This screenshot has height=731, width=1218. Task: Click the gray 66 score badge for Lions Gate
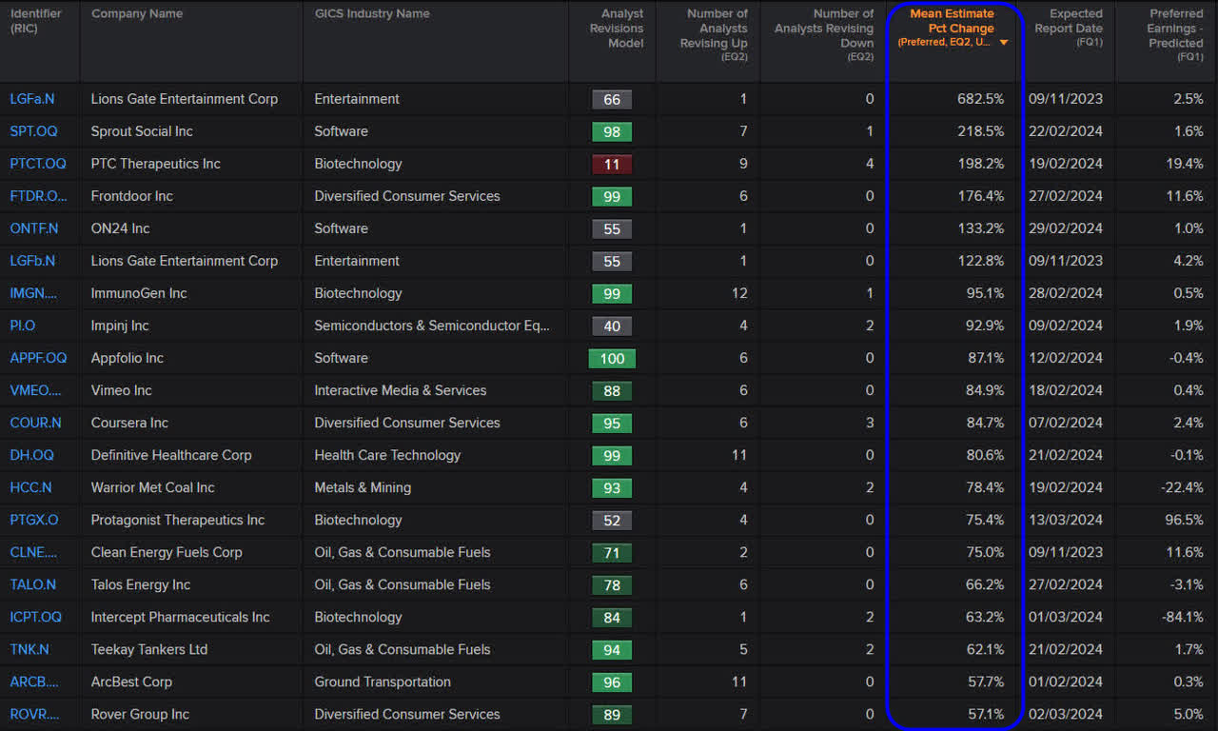pyautogui.click(x=612, y=99)
